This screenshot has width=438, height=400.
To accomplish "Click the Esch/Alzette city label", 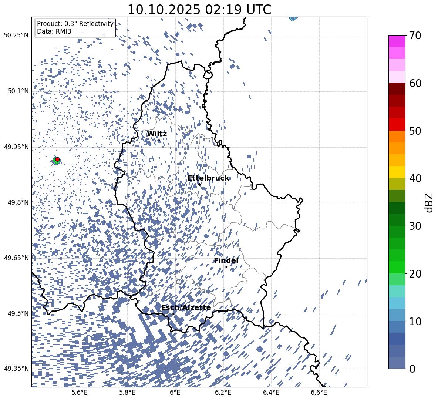I will (x=186, y=307).
